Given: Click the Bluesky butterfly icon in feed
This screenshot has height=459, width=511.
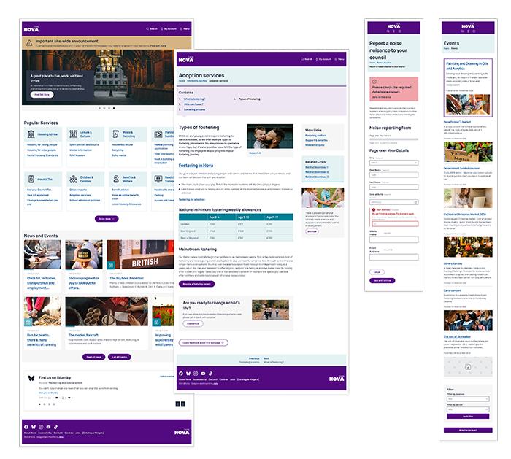Looking at the screenshot, I should tap(31, 378).
